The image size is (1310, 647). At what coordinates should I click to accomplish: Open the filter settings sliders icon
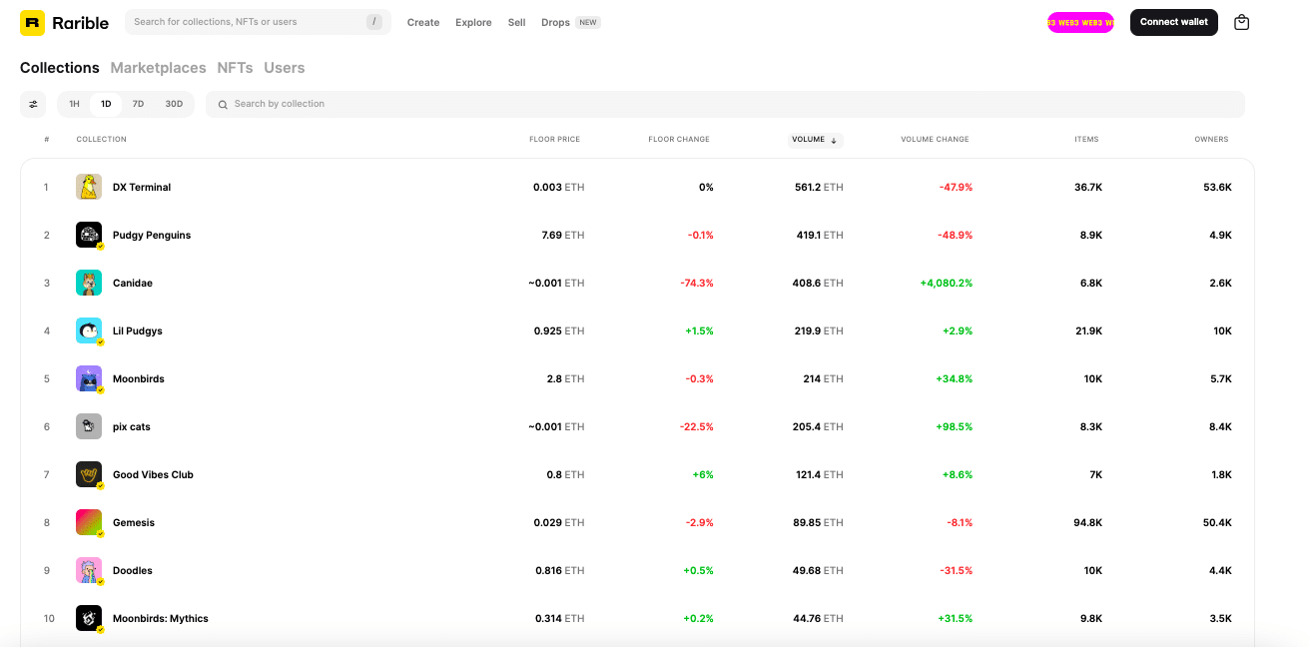33,104
